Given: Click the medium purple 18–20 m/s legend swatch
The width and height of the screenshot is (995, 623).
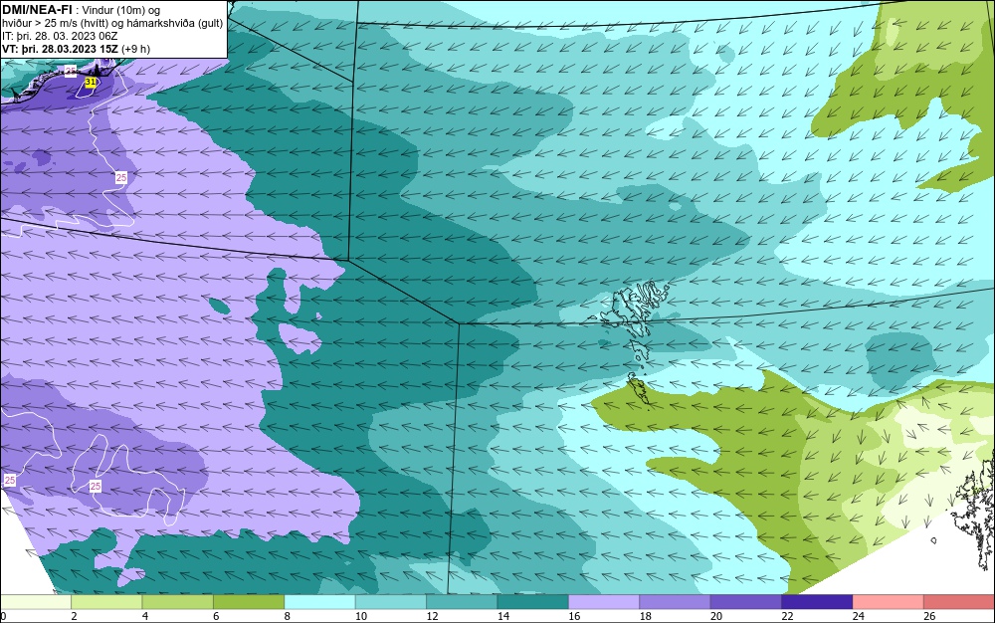Looking at the screenshot, I should pyautogui.click(x=676, y=602).
